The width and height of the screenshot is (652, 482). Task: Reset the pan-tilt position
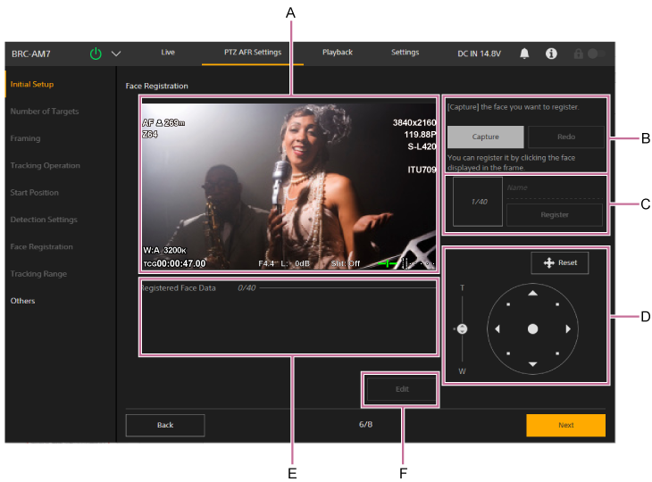560,263
